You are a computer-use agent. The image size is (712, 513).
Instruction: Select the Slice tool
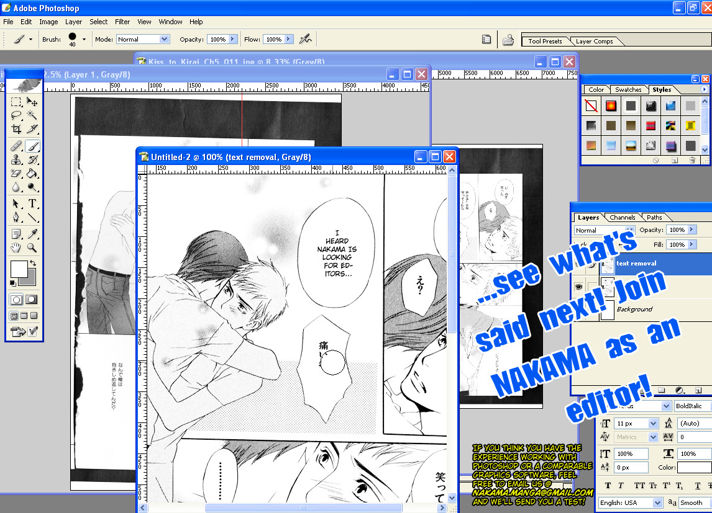32,129
